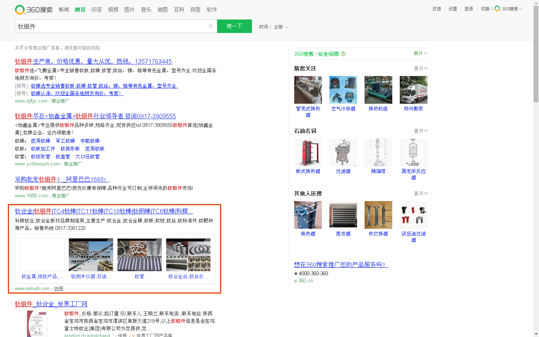Viewport: 539px width, 337px height.
Task: Click the 军工钛棒 sublink
Action: 65,141
